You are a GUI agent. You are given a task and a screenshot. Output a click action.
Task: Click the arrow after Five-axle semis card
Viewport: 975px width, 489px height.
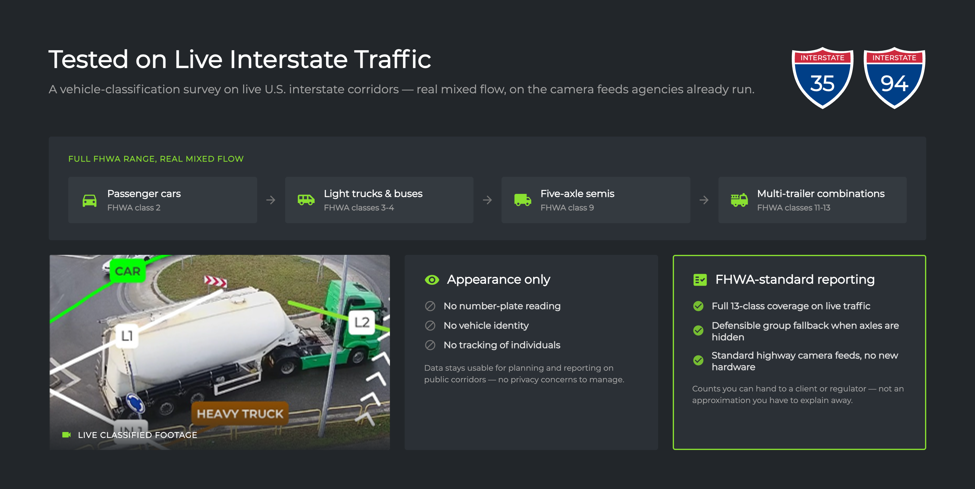pos(704,200)
